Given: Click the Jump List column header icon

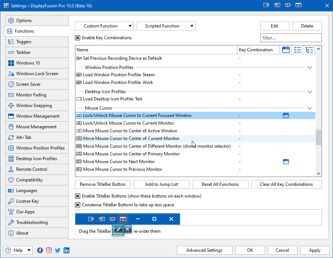Looking at the screenshot, I should [x=298, y=50].
